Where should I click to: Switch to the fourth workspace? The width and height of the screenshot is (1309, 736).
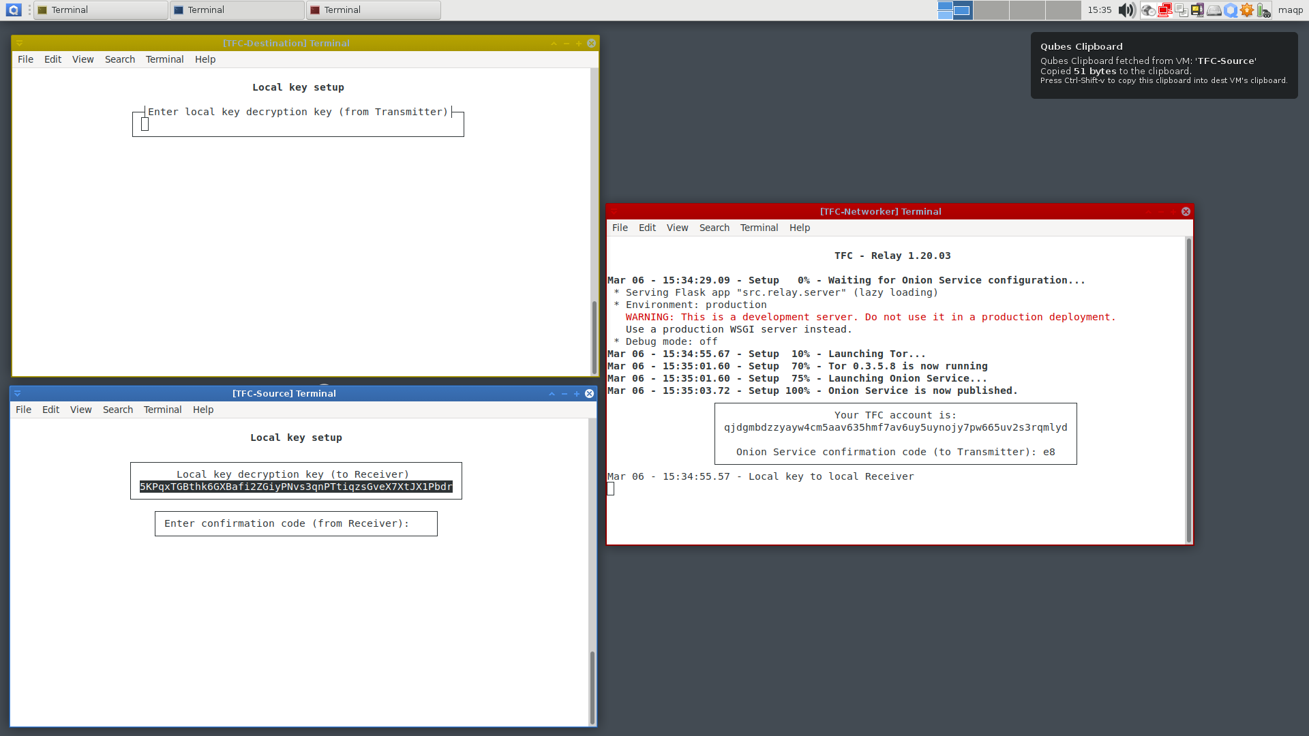[1063, 10]
